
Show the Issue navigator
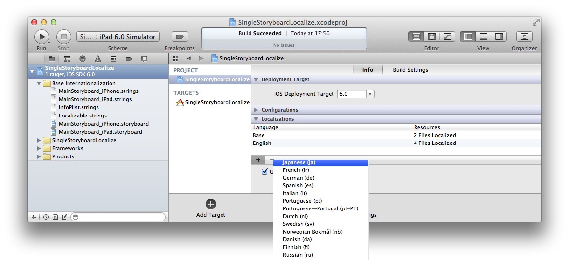pyautogui.click(x=98, y=59)
